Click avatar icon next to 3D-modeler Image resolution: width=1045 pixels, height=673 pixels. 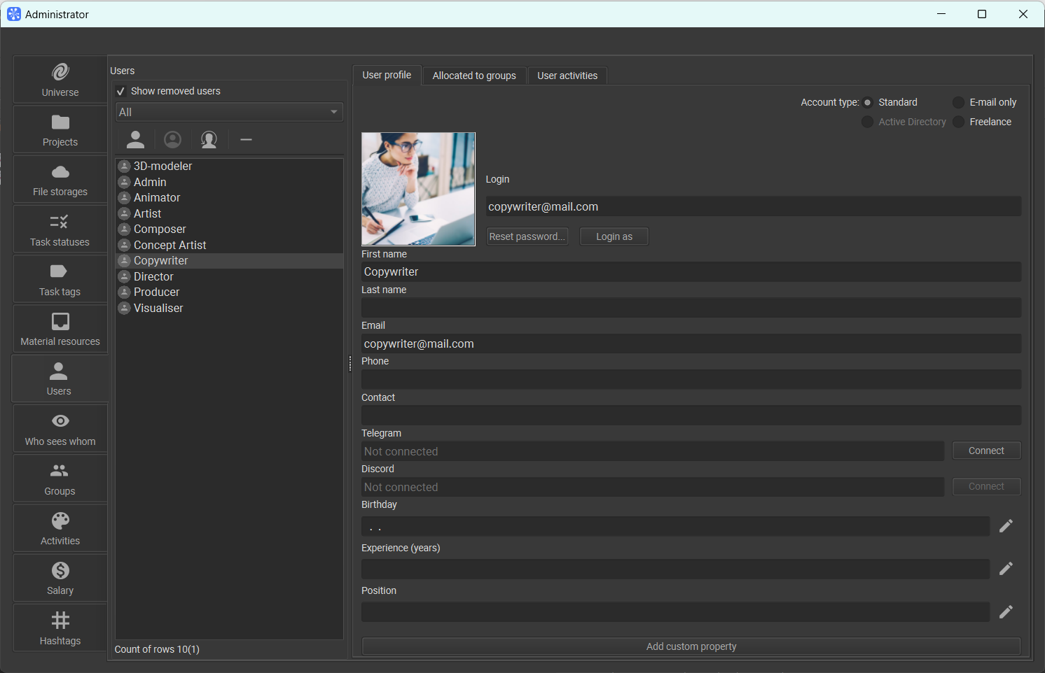(125, 166)
